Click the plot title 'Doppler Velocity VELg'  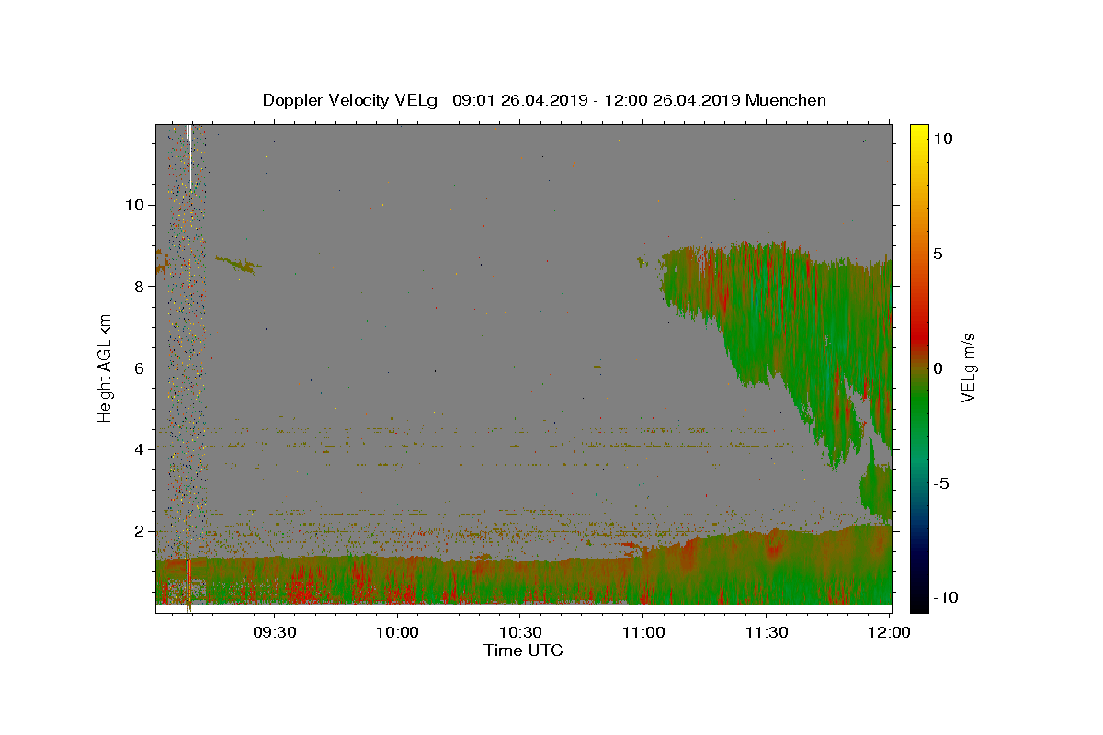(x=352, y=100)
